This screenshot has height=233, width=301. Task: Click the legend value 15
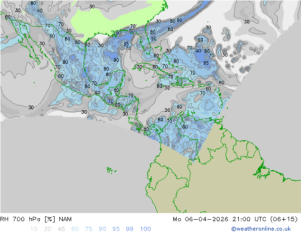click(34, 229)
